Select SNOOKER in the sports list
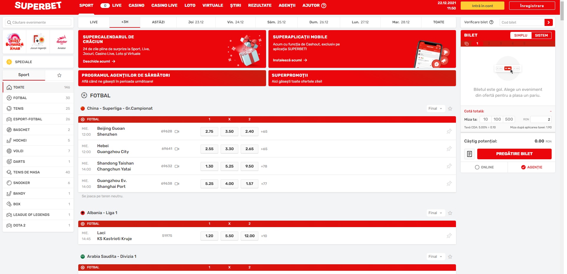This screenshot has height=274, width=567. 38,183
